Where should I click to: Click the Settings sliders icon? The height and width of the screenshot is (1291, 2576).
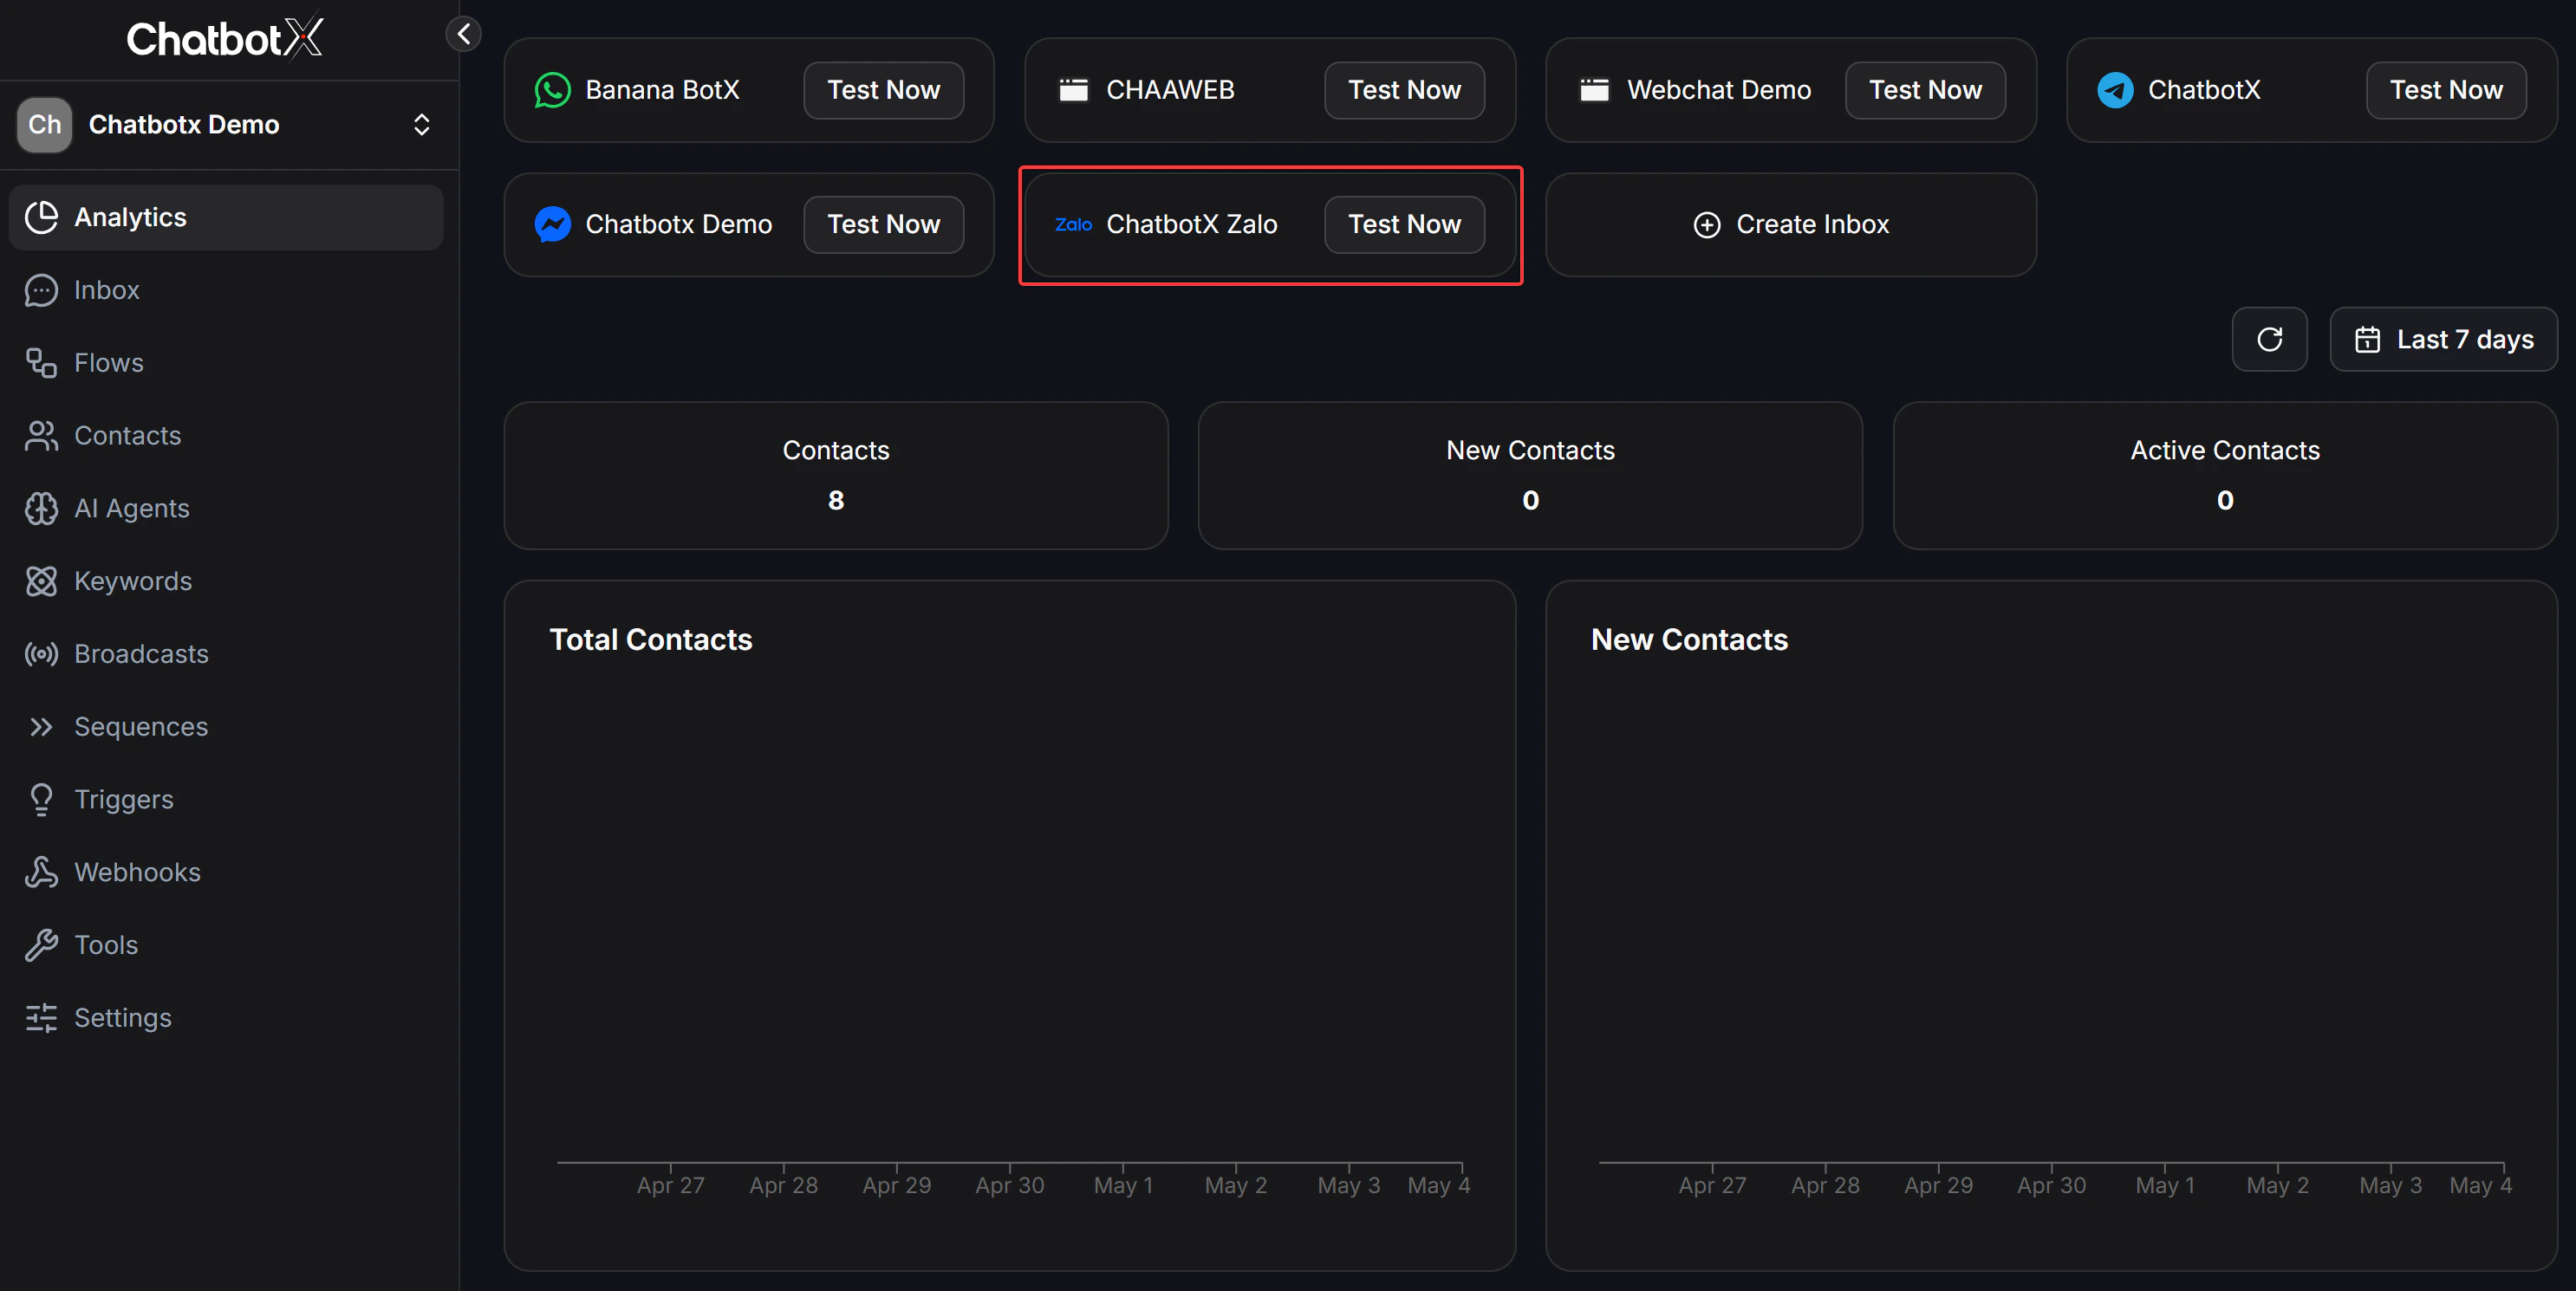[41, 1018]
